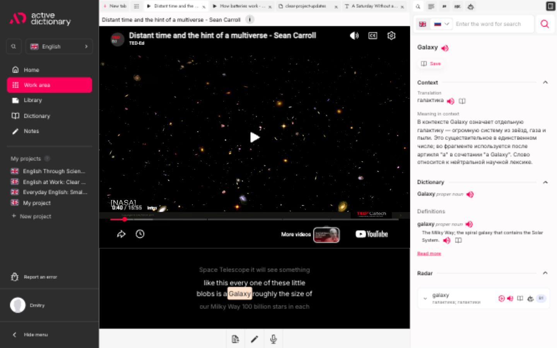
Task: Open the More videos thumbnail
Action: [x=326, y=235]
